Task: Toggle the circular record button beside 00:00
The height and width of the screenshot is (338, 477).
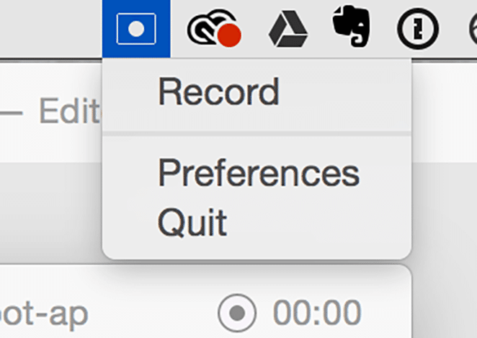Action: (236, 313)
